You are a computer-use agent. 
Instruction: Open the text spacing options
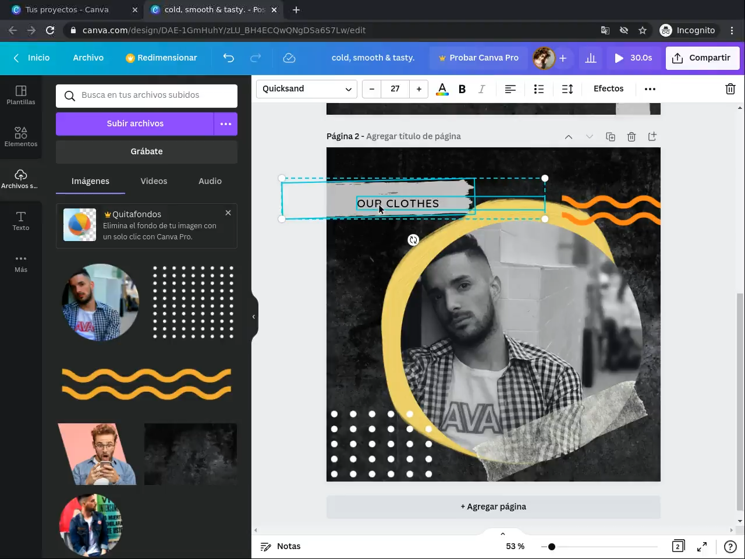(567, 89)
